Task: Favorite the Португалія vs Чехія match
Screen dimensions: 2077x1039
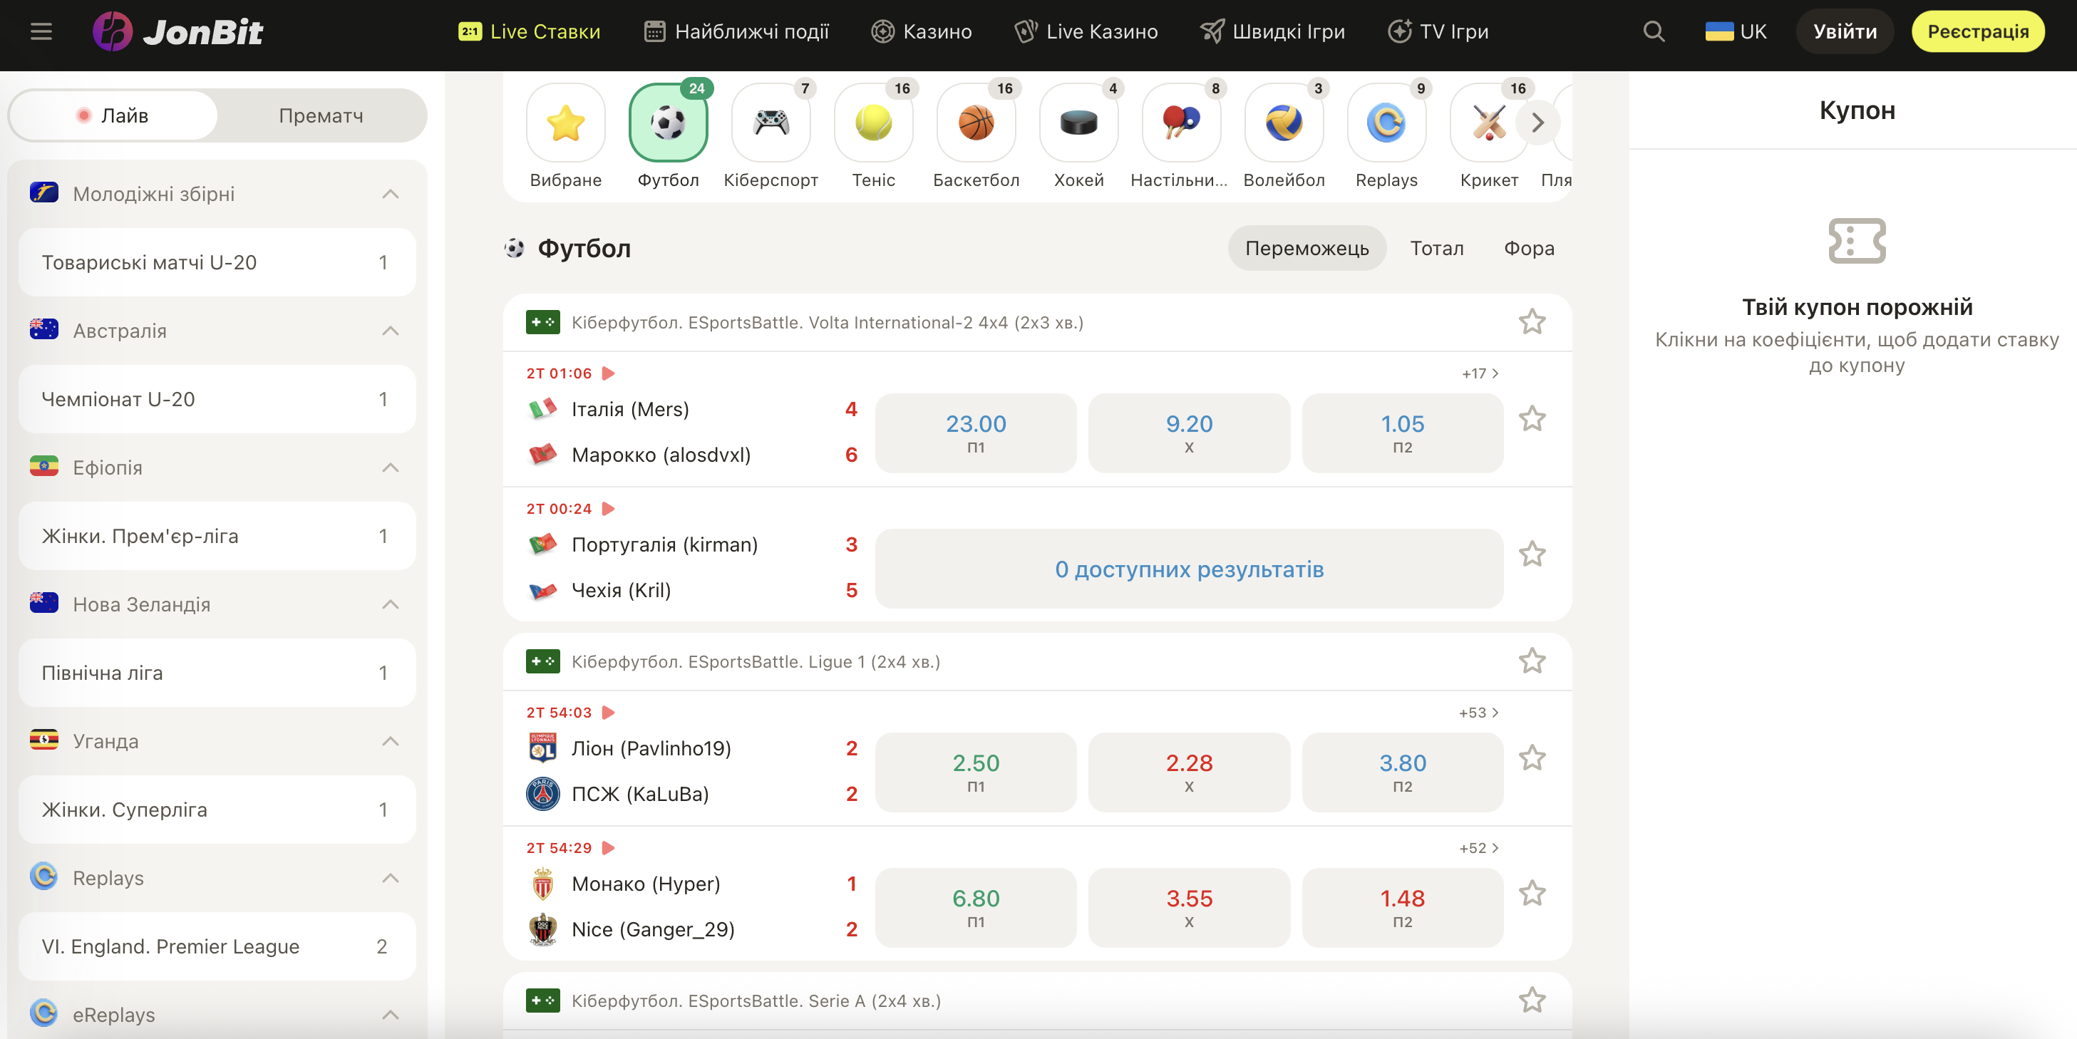Action: [1531, 554]
